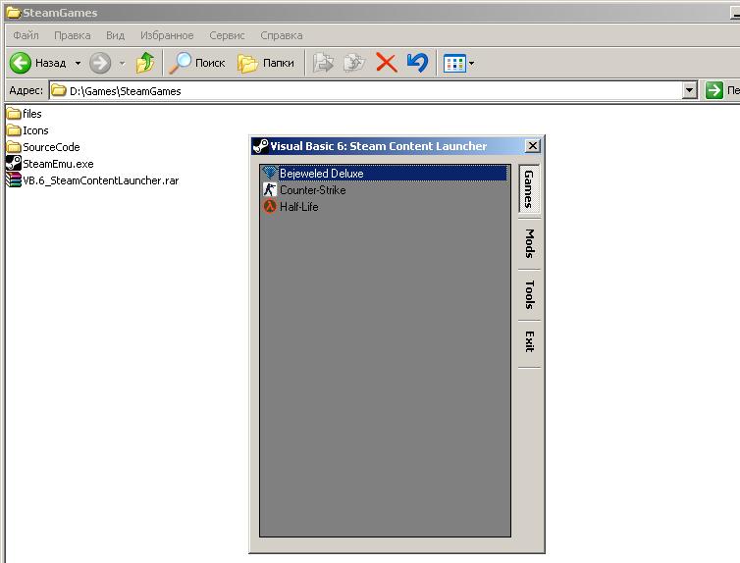Open the Файл menu
Image resolution: width=740 pixels, height=563 pixels.
pos(26,35)
